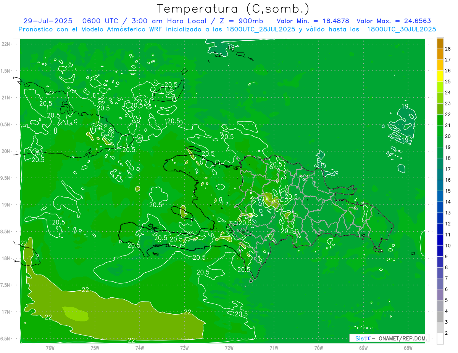The height and width of the screenshot is (353, 458).
Task: Click the orange legend swatch between 27 and 28
Action: click(440, 54)
